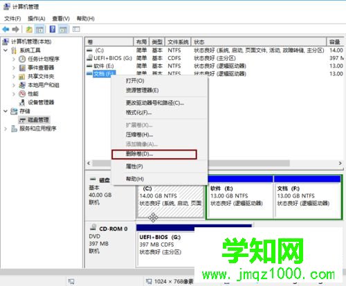Sort by the 状态 column header
The height and width of the screenshot is (286, 346).
[259, 42]
